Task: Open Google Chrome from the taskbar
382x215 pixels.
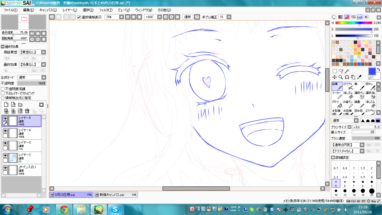Action: 64,209
